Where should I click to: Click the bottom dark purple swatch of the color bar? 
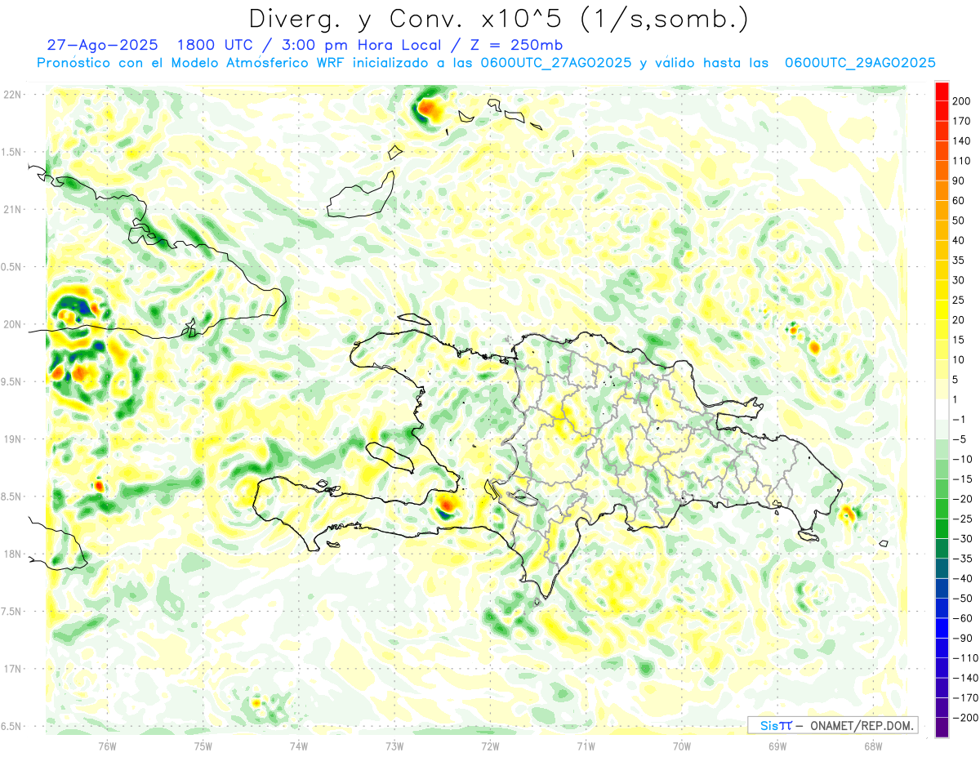pyautogui.click(x=942, y=727)
